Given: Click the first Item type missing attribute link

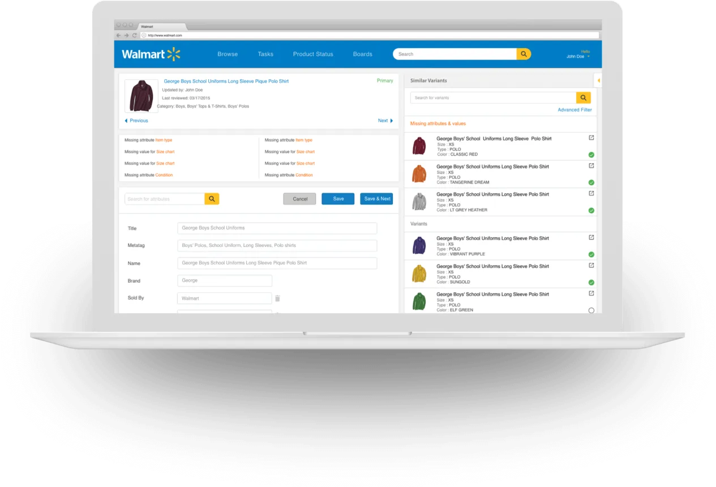Looking at the screenshot, I should [x=164, y=140].
